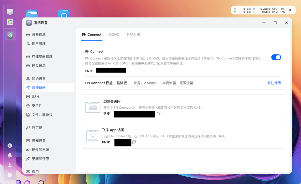Click the 远程访问 paper plane icon
The height and width of the screenshot is (184, 301).
pos(28,88)
